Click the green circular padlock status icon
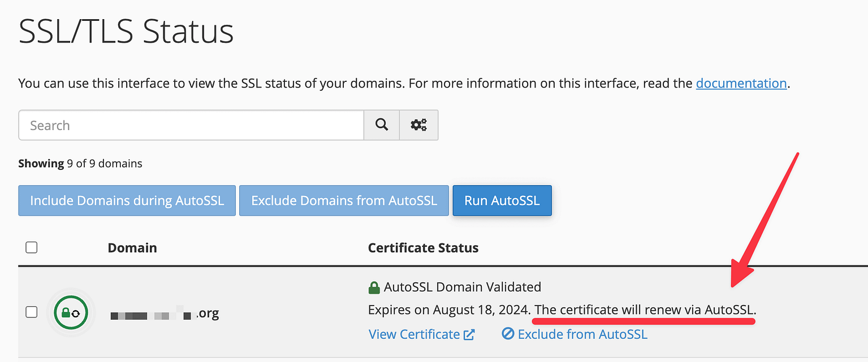The height and width of the screenshot is (362, 868). [x=71, y=312]
